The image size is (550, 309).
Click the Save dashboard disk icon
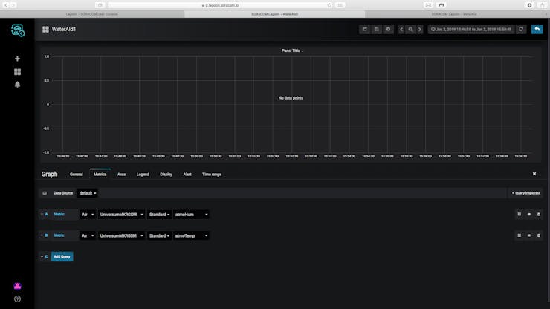(x=376, y=30)
